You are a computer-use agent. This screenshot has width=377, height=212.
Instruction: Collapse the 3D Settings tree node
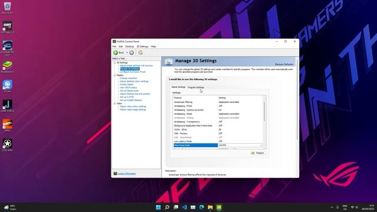[x=115, y=62]
